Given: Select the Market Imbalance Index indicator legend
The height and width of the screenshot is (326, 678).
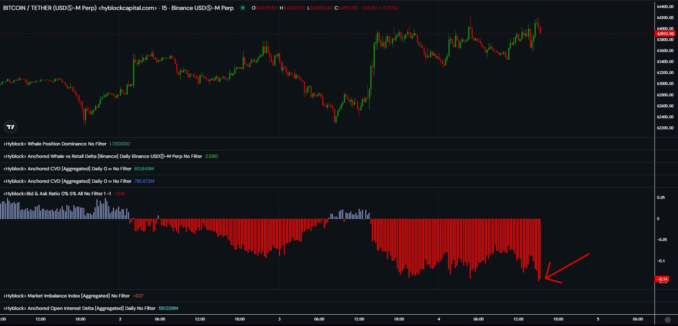Looking at the screenshot, I should click(x=66, y=295).
